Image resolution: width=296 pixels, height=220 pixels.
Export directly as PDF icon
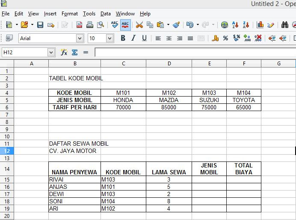[x=79, y=25]
